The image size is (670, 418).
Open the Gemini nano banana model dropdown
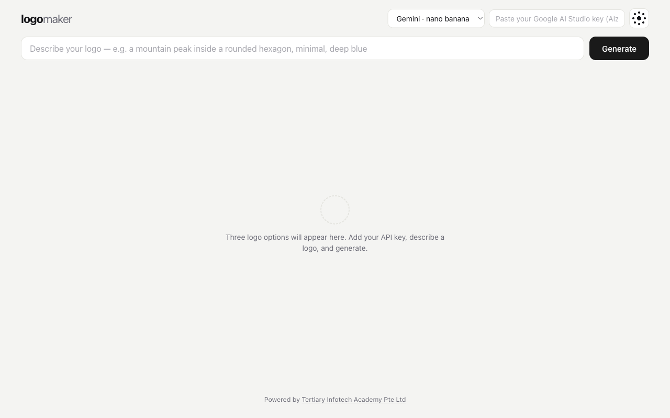tap(436, 18)
